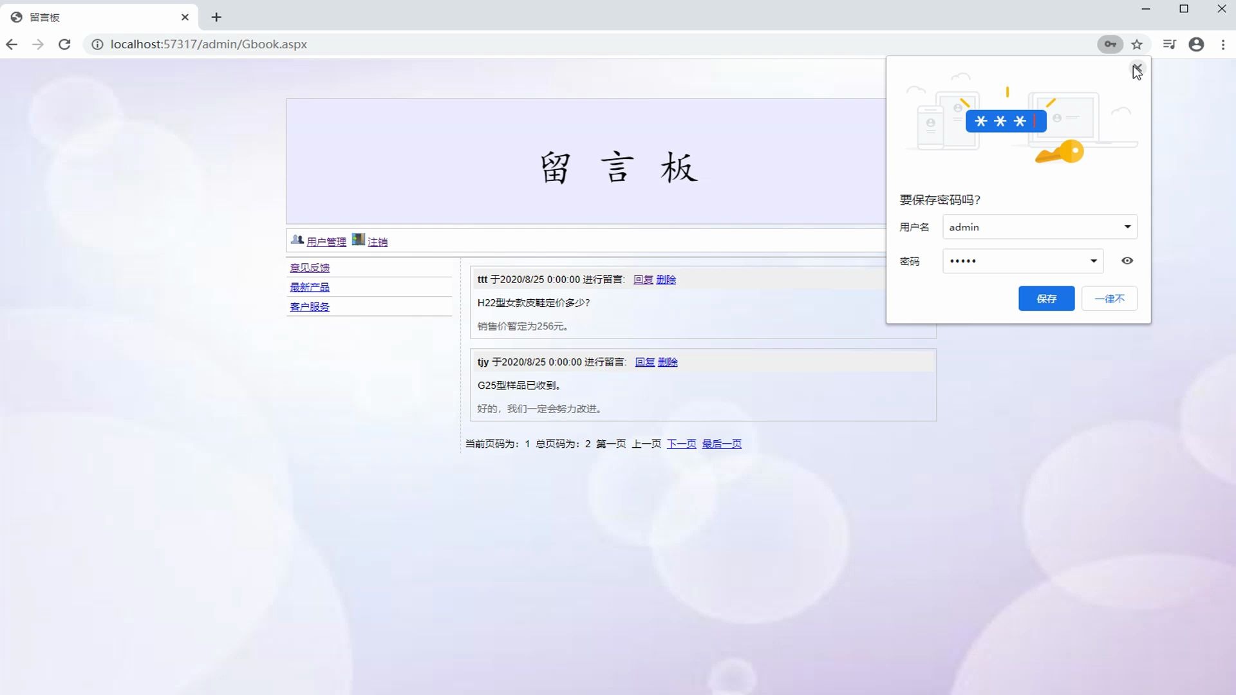Jump to 最后一页 of messages
The width and height of the screenshot is (1236, 695).
pos(722,444)
